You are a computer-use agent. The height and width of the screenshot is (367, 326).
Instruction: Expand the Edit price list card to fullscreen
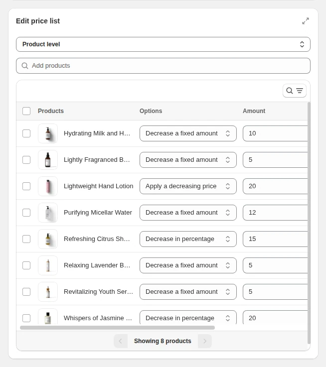coord(306,21)
